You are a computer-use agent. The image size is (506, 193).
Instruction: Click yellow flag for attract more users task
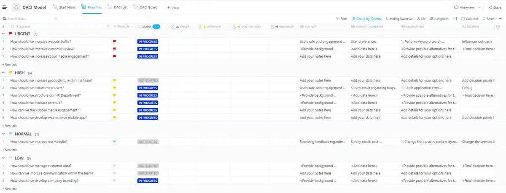pos(114,88)
